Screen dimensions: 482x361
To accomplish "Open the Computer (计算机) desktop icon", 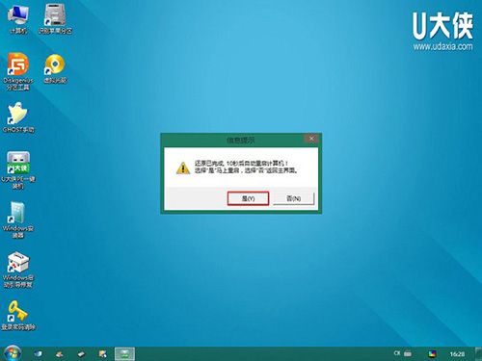I will 18,19.
